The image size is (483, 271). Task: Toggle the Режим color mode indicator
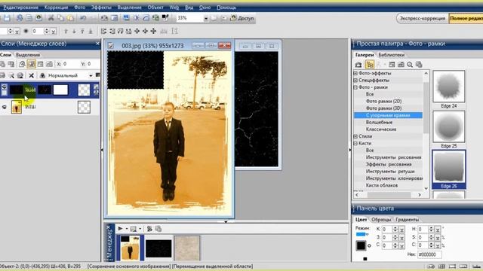point(361,234)
